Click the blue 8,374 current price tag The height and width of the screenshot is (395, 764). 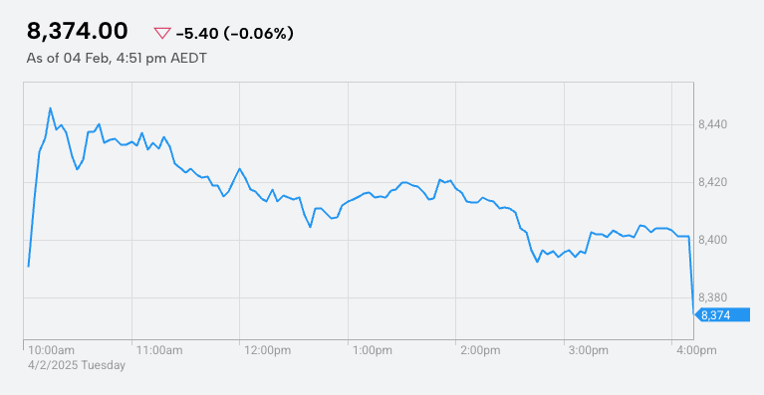tap(722, 315)
